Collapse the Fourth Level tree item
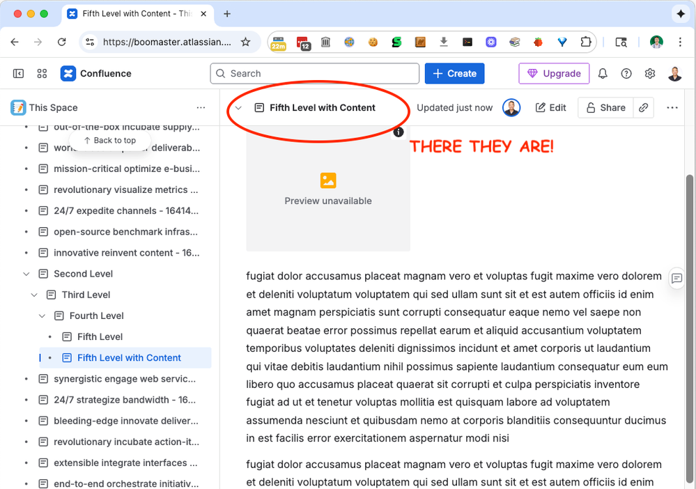Image resolution: width=696 pixels, height=489 pixels. [42, 316]
